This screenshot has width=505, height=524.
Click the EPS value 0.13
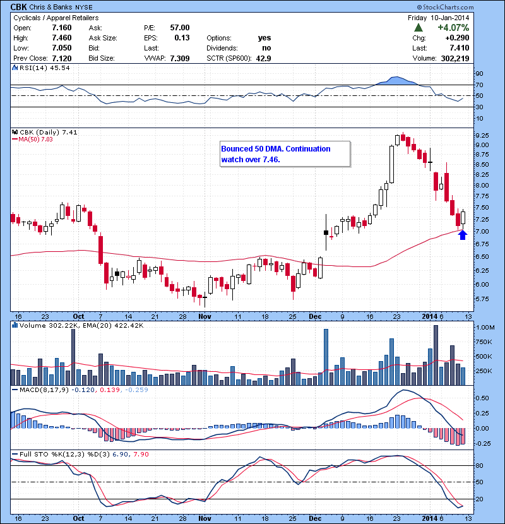coord(182,38)
